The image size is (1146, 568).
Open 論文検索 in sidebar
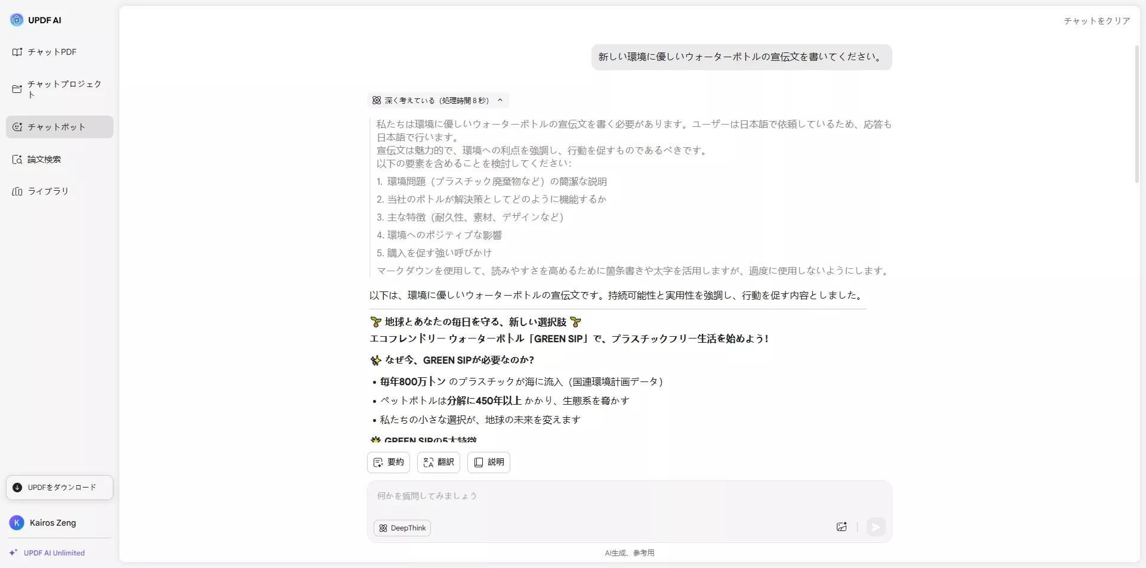pos(60,159)
